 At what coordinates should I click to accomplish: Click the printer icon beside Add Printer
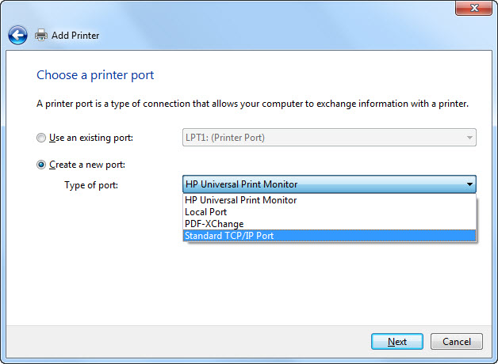click(x=41, y=36)
